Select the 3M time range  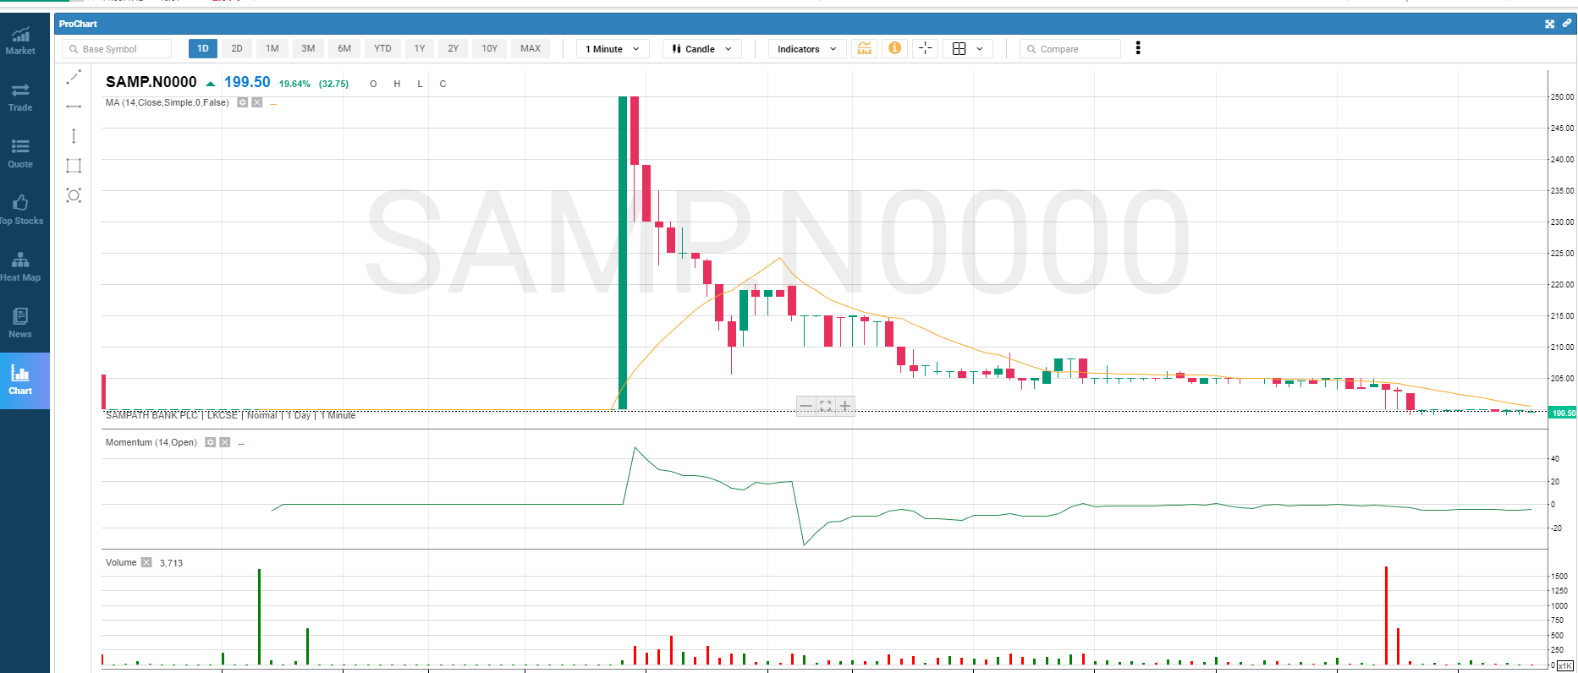[308, 48]
